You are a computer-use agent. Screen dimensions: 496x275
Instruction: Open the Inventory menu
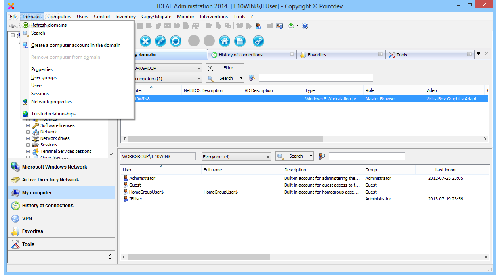(x=126, y=17)
